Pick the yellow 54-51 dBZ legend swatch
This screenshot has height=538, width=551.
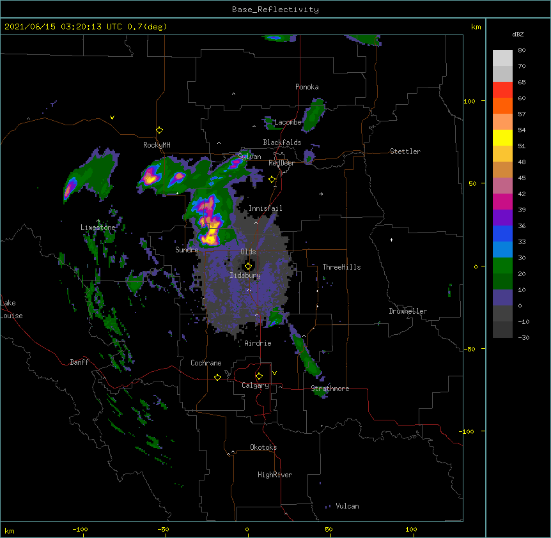point(502,137)
